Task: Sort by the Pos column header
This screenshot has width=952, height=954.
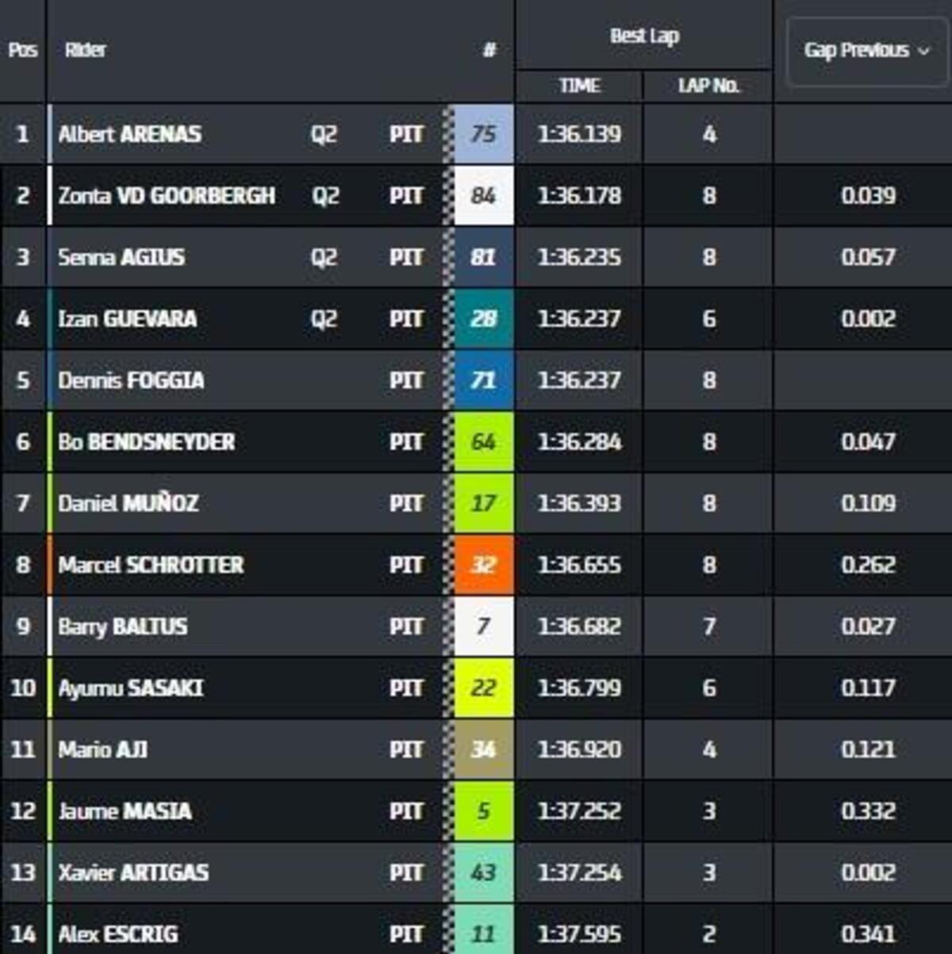Action: (23, 50)
